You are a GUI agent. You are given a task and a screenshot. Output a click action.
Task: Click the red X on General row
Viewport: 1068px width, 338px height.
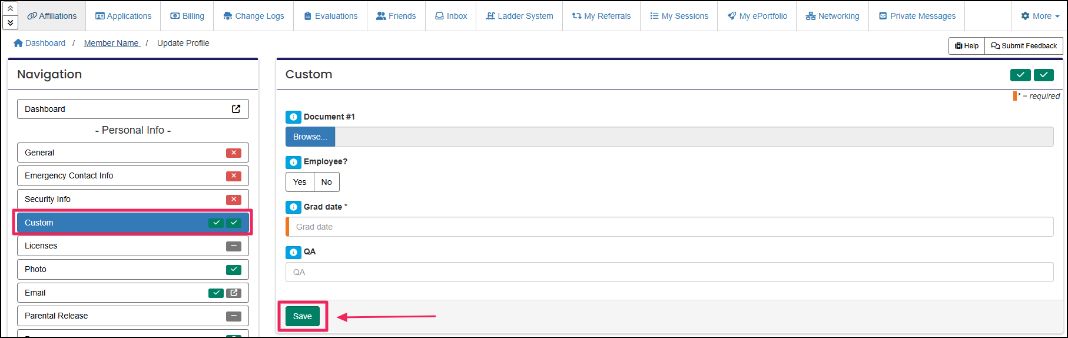point(234,153)
